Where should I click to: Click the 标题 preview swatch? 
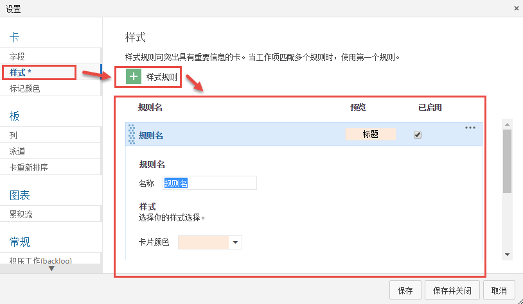coord(370,134)
